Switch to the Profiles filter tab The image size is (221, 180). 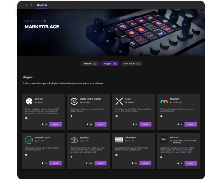90,63
